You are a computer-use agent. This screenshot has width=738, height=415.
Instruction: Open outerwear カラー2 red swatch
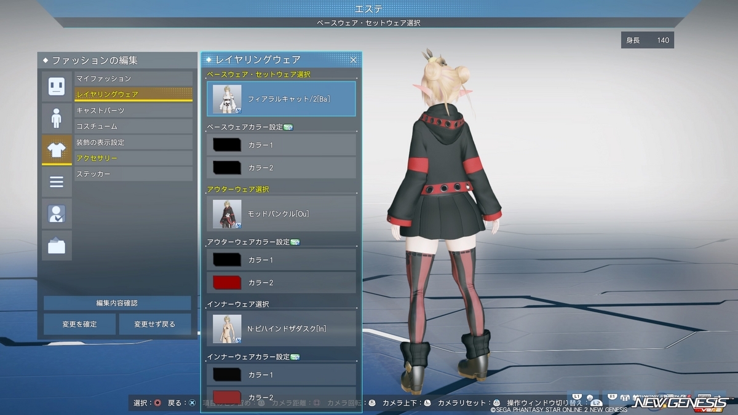(x=227, y=282)
